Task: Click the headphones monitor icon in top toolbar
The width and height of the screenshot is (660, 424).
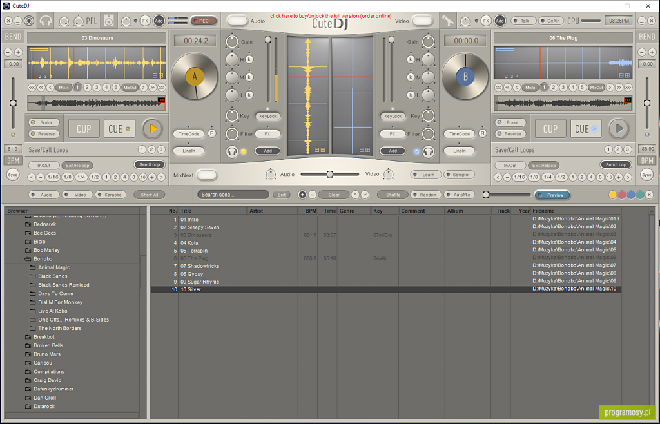Action: click(x=46, y=21)
